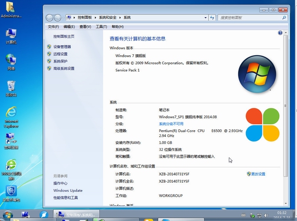
Task: Open the 工具(T) menu
Action: [101, 27]
